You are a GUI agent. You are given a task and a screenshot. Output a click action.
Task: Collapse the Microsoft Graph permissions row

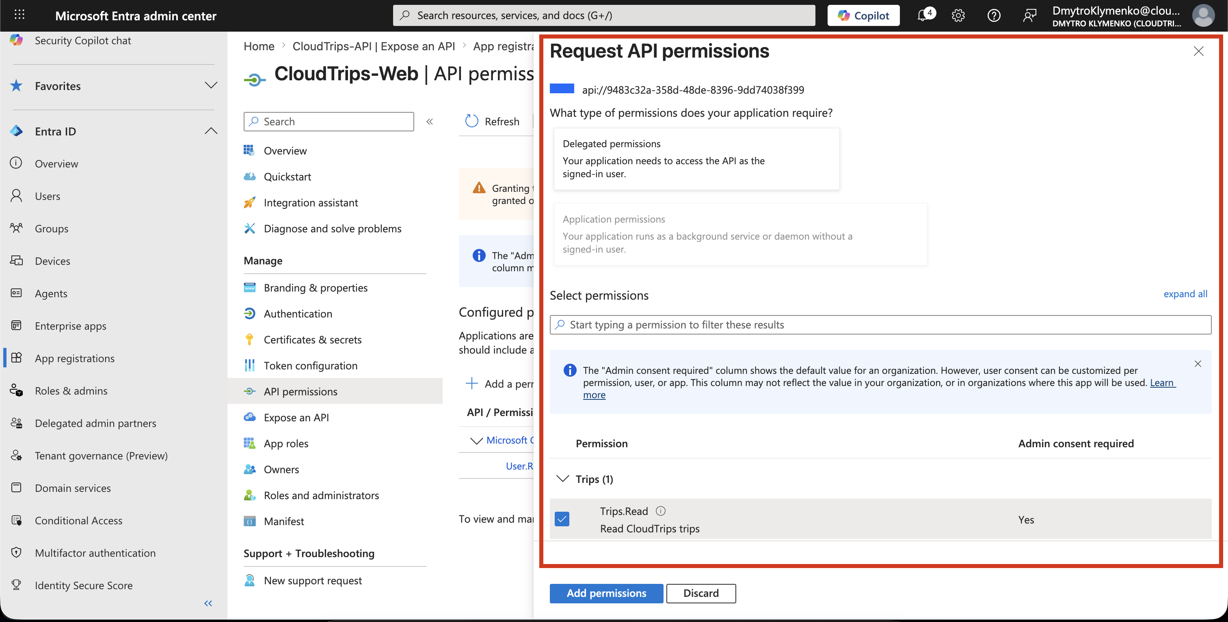tap(476, 441)
